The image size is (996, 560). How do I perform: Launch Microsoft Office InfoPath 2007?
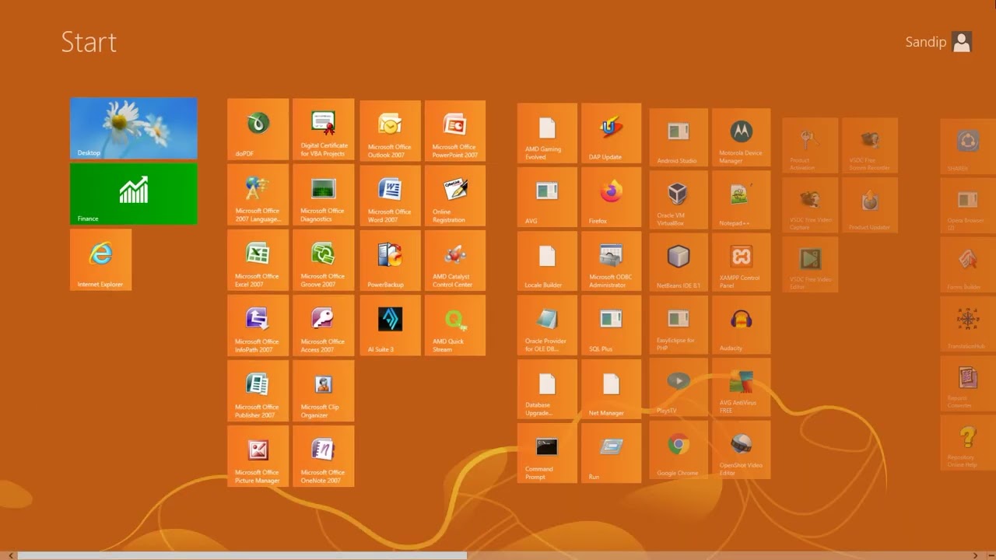point(258,326)
